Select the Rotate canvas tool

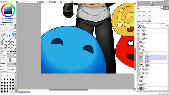pyautogui.click(x=5, y=36)
